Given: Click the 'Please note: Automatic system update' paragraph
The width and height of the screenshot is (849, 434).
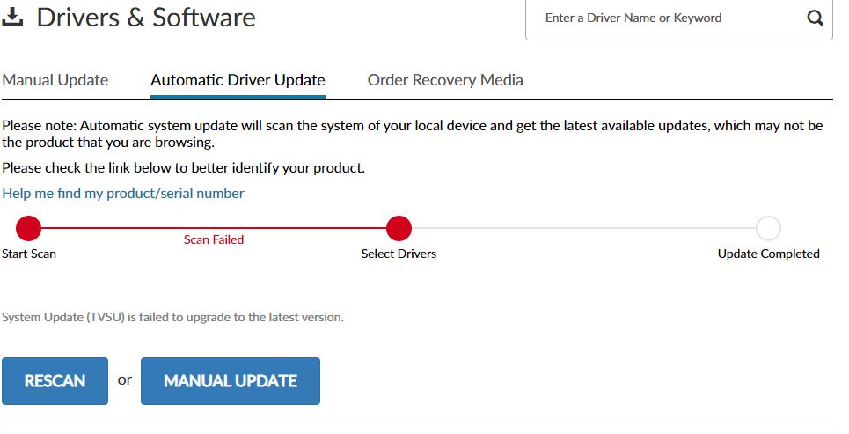Looking at the screenshot, I should [x=412, y=134].
